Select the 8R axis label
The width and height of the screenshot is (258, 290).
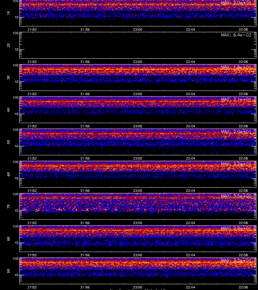(8, 238)
